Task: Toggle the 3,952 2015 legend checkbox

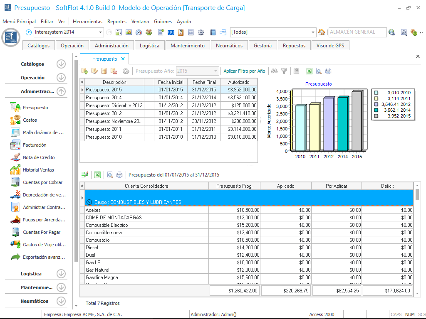Action: 376,116
